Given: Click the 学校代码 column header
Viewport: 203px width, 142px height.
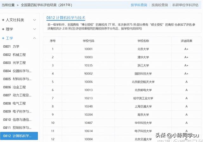Looking at the screenshot, I should click(x=88, y=41).
